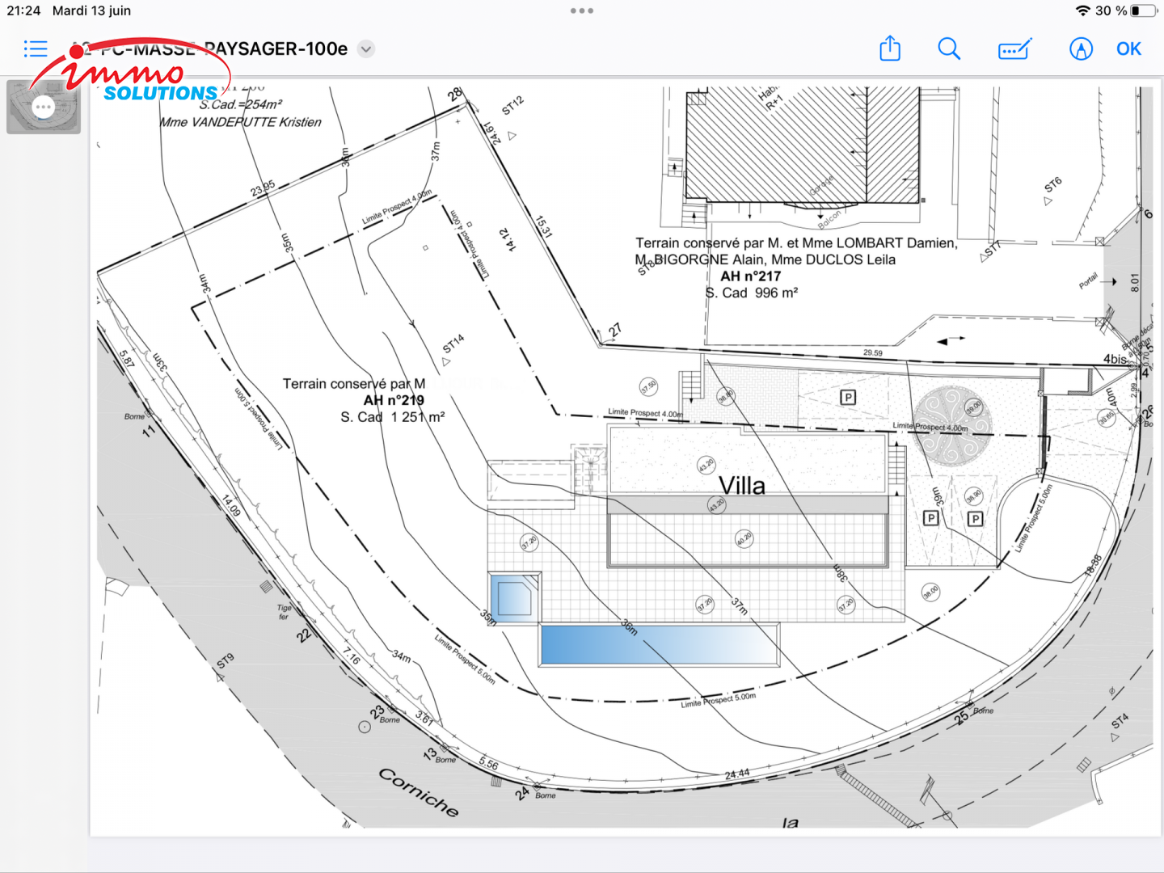Tap the Share icon

[x=889, y=48]
